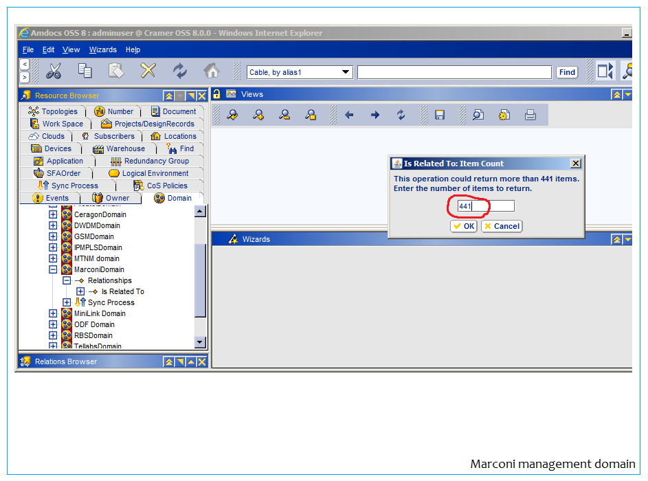Collapse the MarconiDomain tree node
The image size is (648, 481).
[53, 269]
